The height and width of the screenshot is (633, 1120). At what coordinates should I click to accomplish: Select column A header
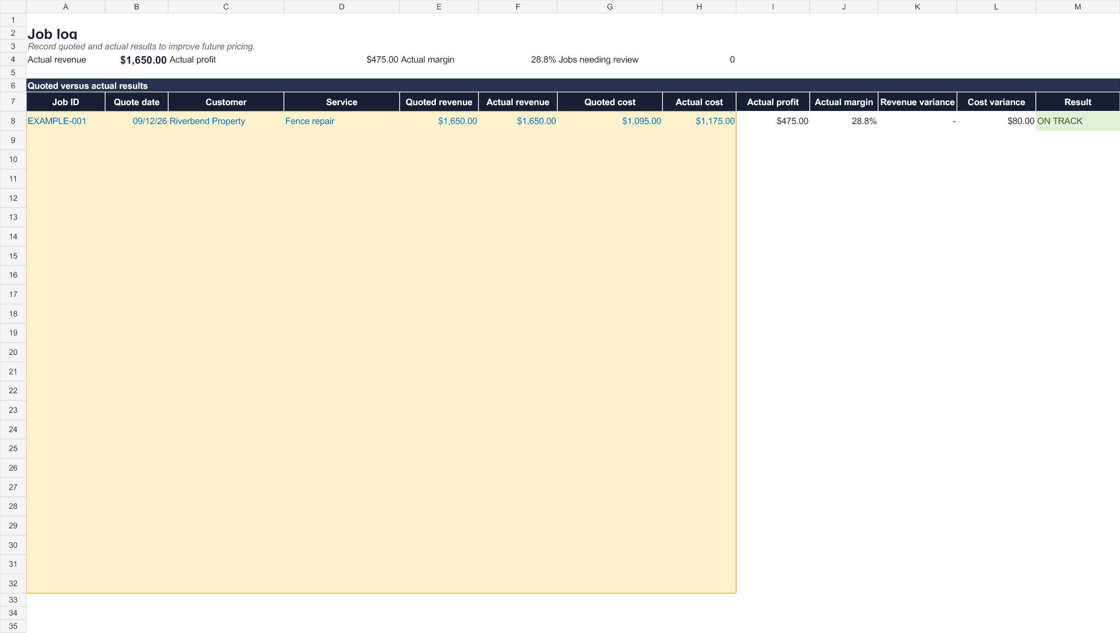click(x=65, y=7)
